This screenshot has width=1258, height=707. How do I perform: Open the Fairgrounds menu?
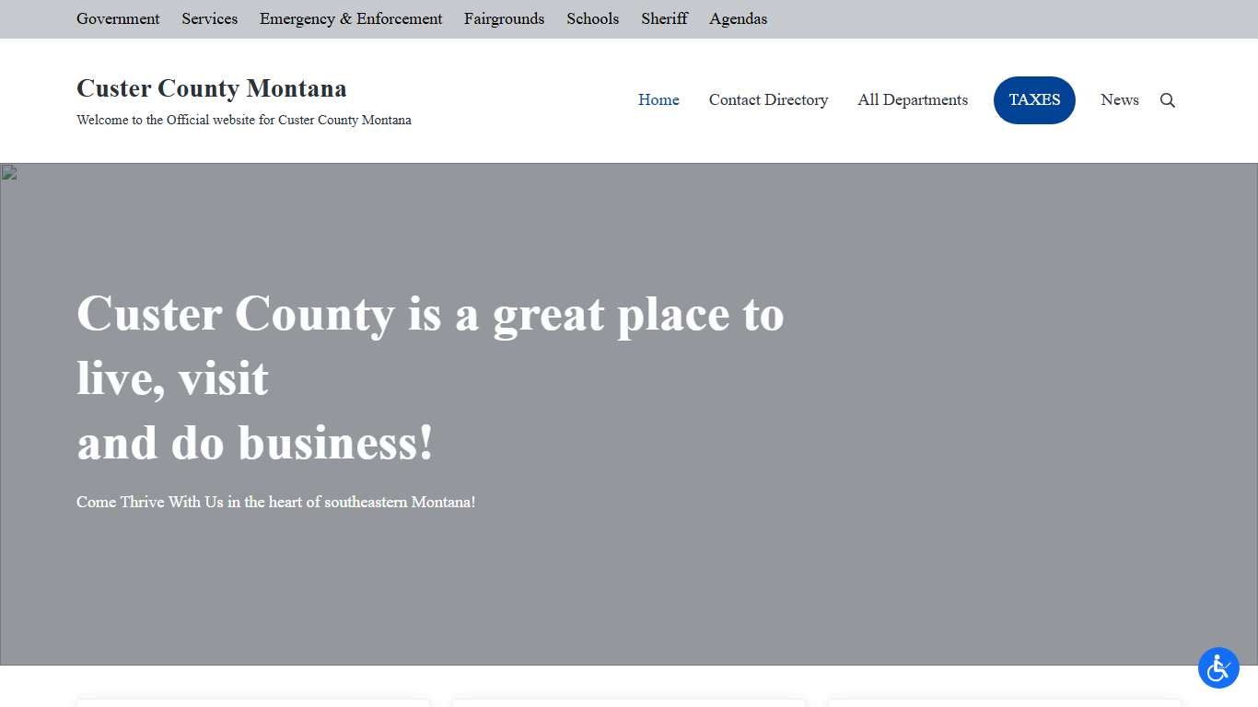[x=504, y=18]
